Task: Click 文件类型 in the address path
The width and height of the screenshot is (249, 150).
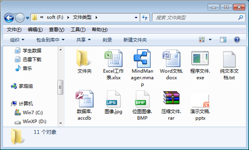Action: (x=82, y=17)
